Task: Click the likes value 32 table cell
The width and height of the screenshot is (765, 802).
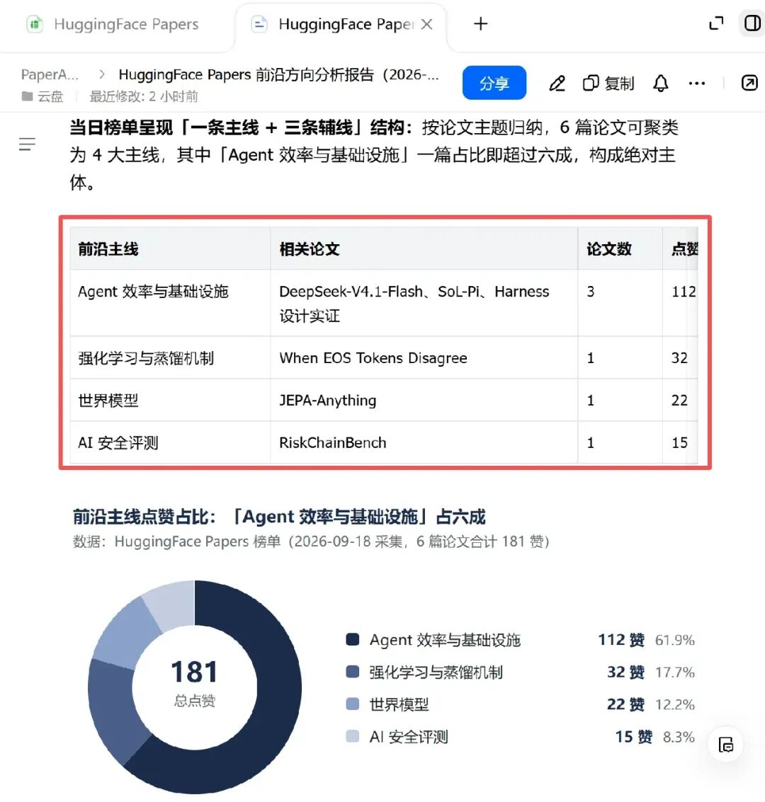Action: 681,357
